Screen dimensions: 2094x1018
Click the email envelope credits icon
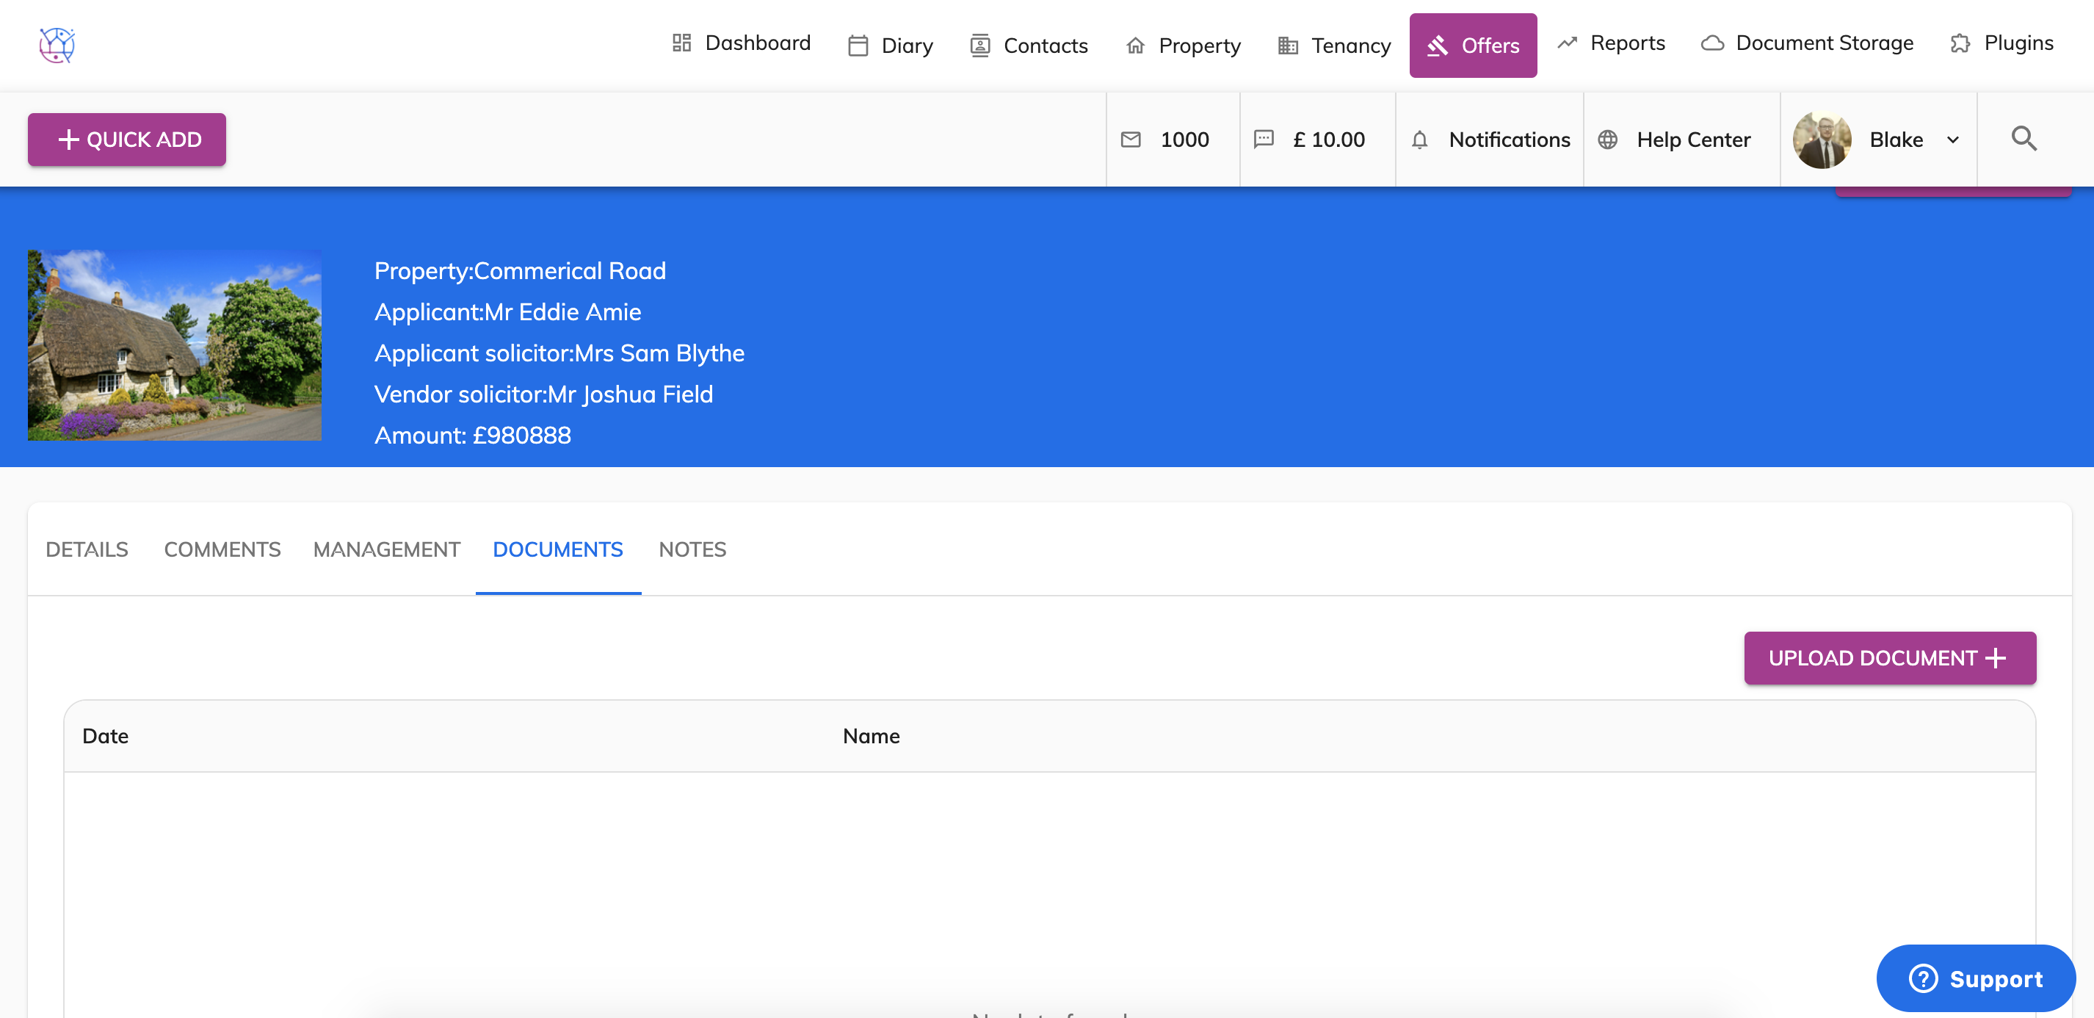1131,140
